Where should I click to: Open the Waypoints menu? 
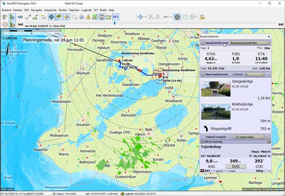tap(50, 10)
